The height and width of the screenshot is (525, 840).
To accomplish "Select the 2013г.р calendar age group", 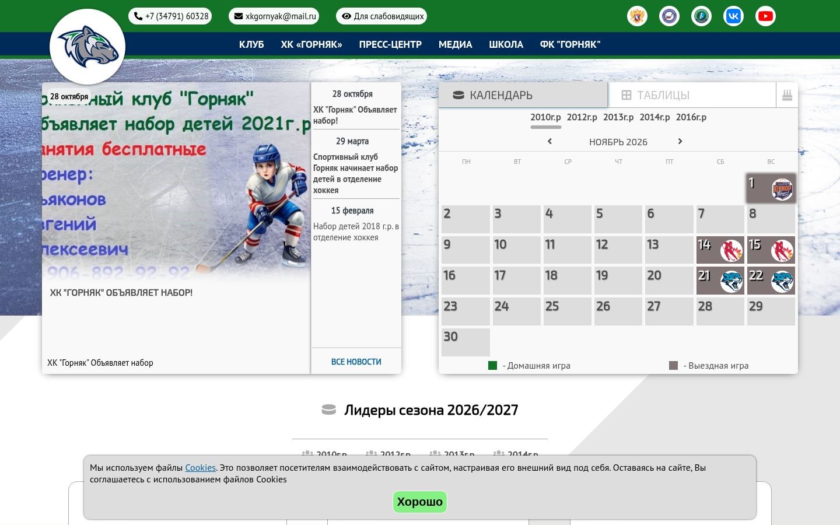I will (x=618, y=117).
